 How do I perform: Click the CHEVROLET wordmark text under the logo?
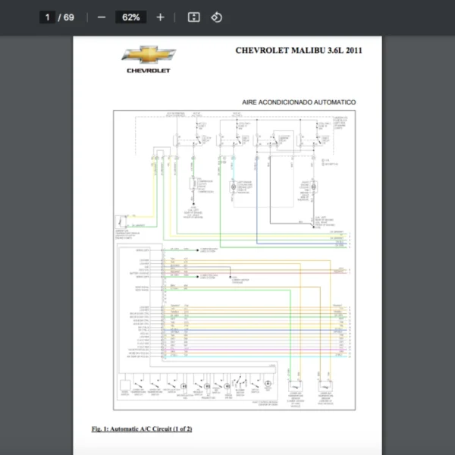(x=149, y=71)
